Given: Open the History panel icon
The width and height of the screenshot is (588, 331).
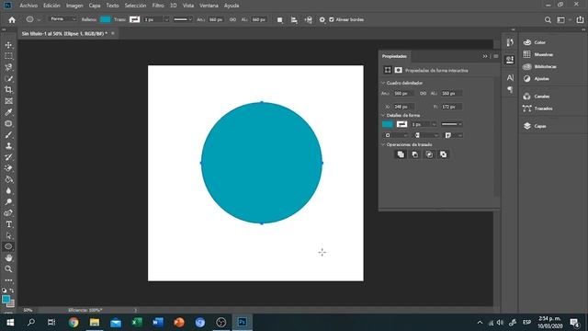Looking at the screenshot, I should click(510, 42).
